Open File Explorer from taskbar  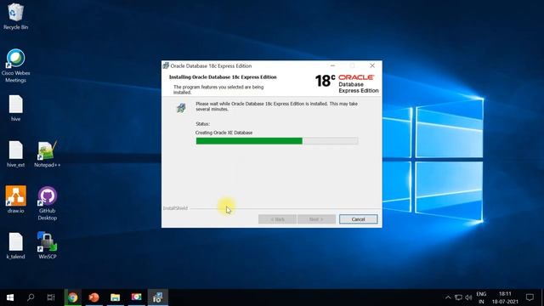pos(116,297)
